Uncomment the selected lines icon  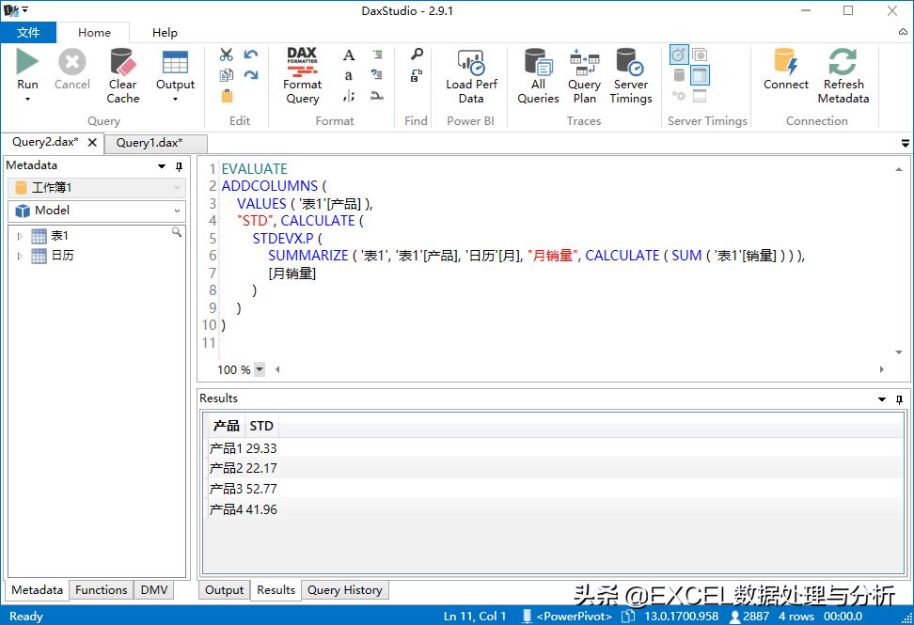(377, 75)
